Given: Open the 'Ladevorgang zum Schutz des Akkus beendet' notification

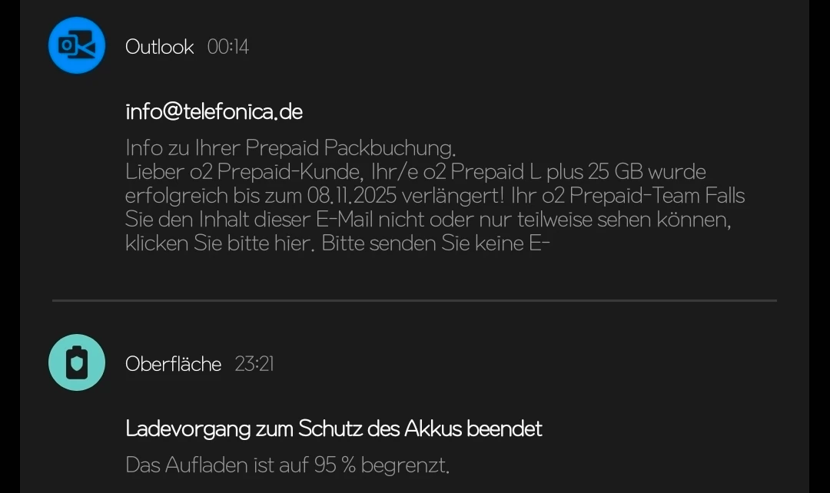Looking at the screenshot, I should click(x=334, y=428).
